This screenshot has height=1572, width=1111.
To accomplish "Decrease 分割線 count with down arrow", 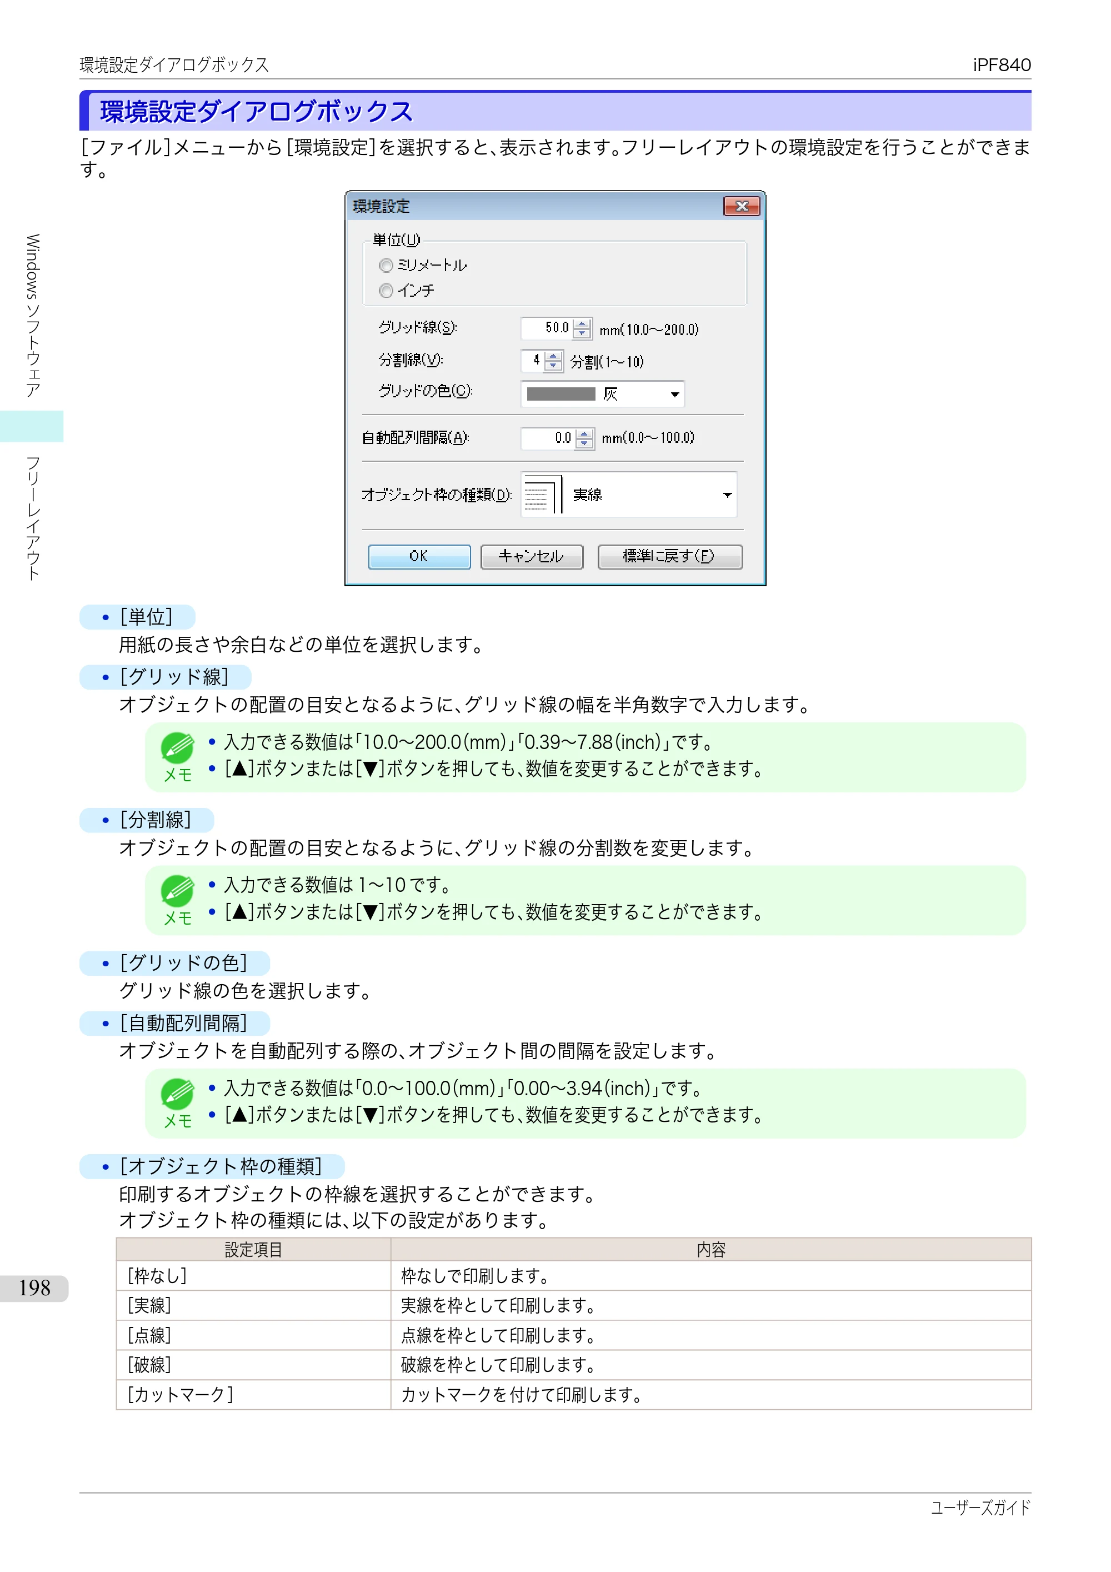I will (x=553, y=366).
